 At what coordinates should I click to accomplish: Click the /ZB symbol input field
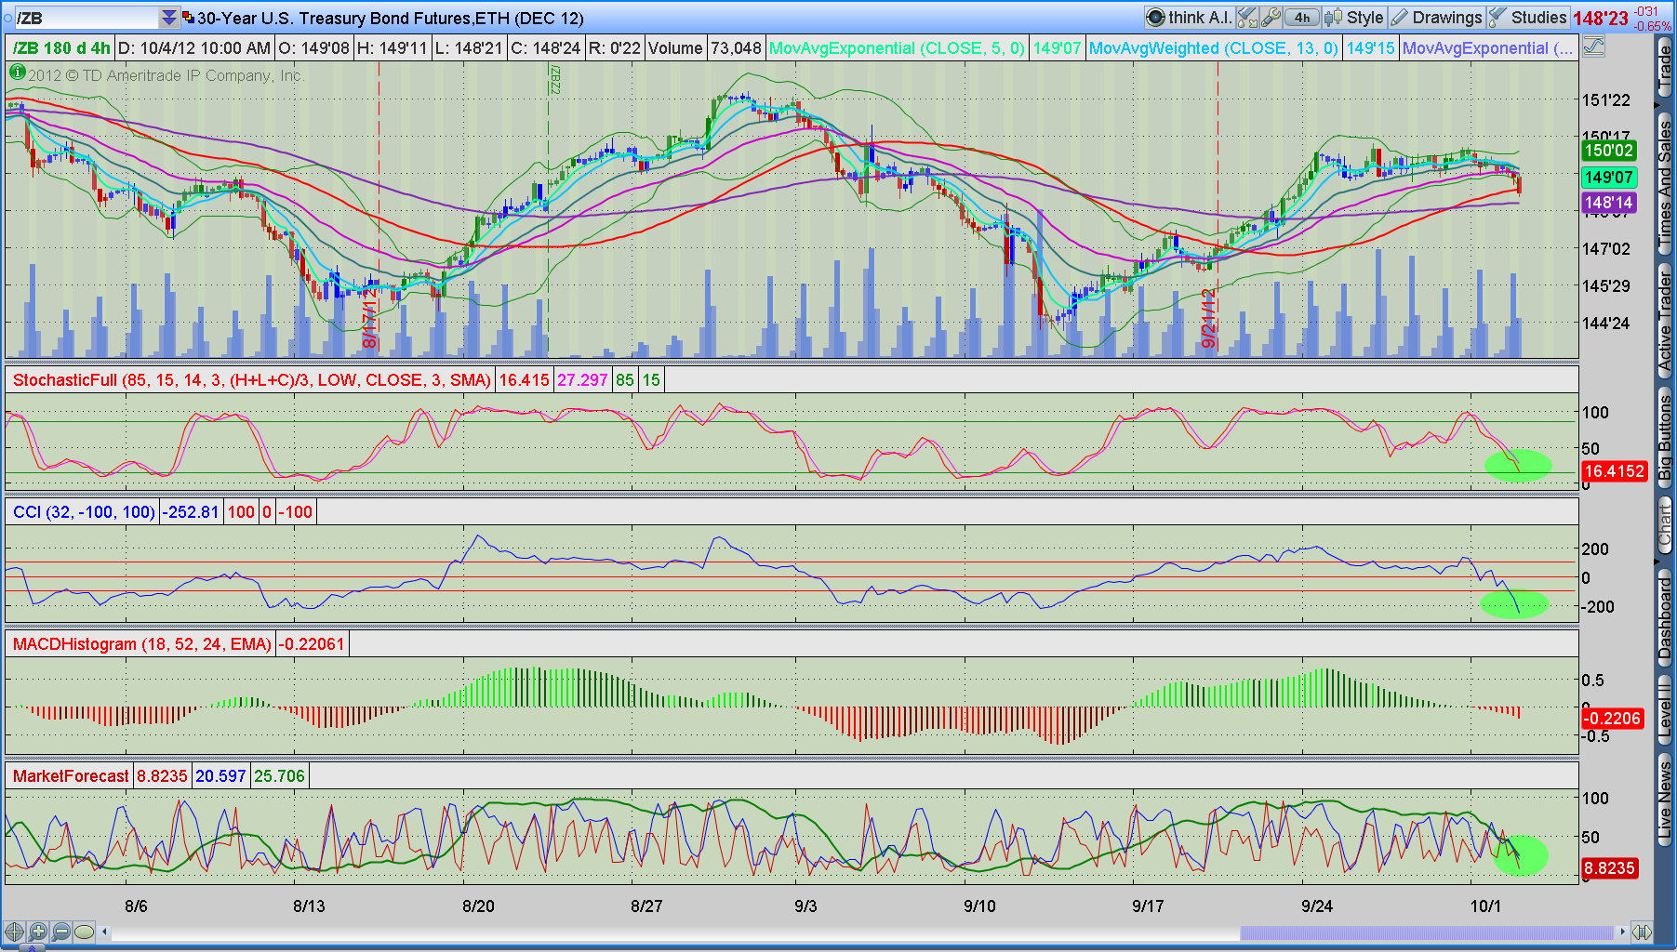87,18
